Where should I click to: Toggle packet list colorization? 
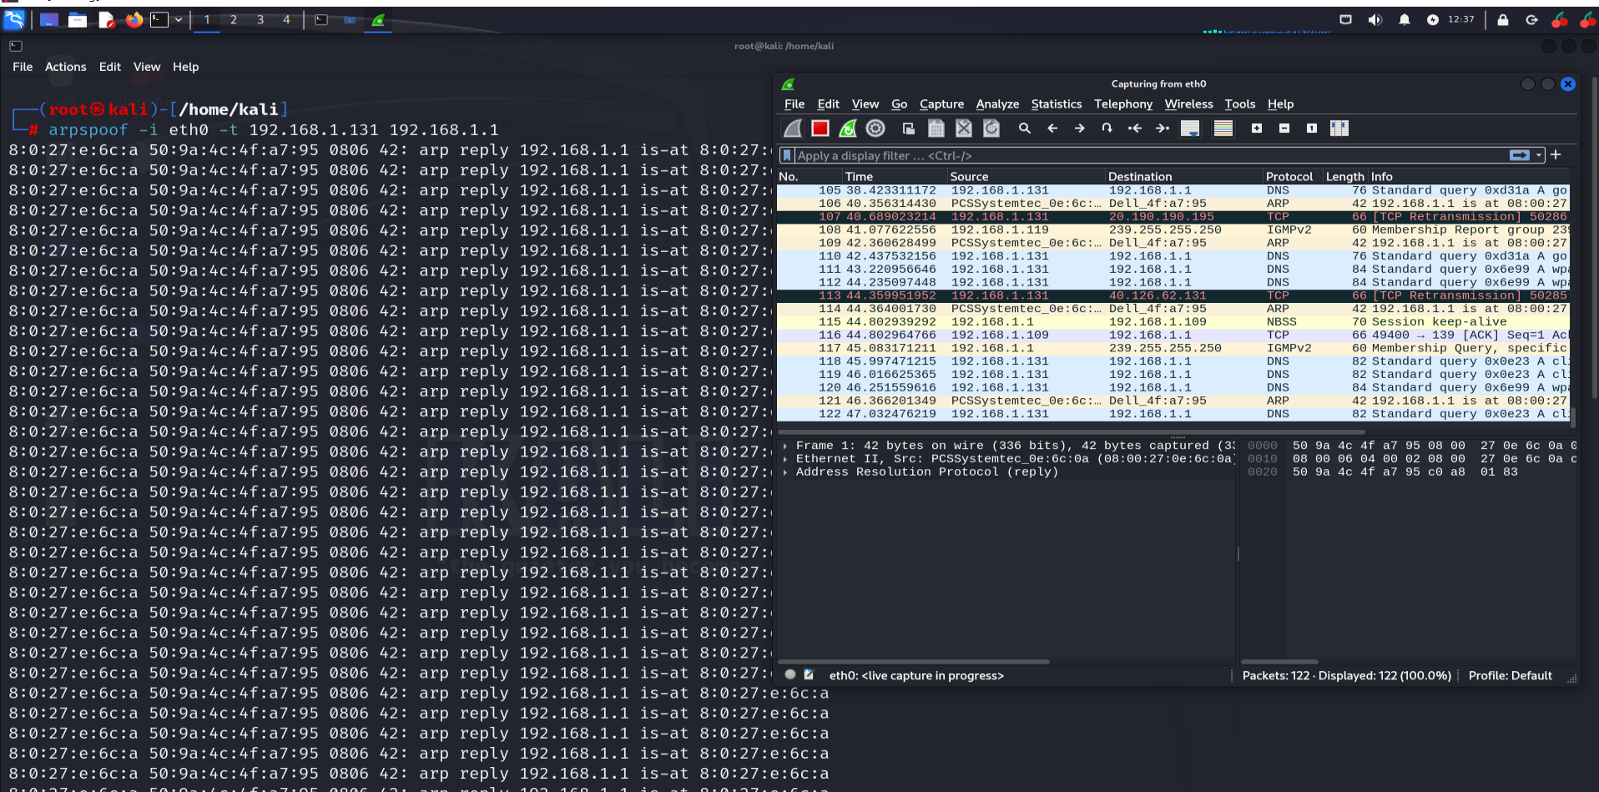(x=1223, y=129)
